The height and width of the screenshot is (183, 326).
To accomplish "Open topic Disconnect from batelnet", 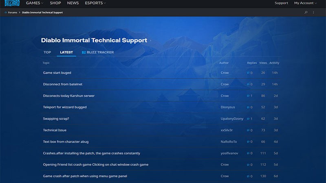I will (x=63, y=84).
